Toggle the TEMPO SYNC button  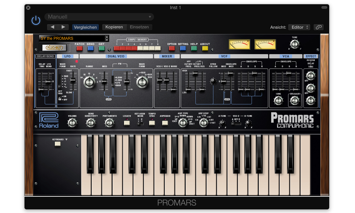152,123
